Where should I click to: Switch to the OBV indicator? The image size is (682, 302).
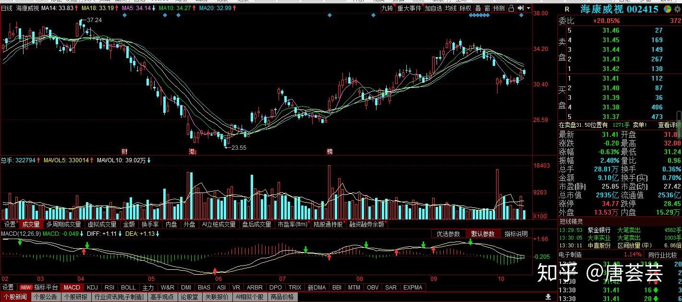tap(372, 288)
